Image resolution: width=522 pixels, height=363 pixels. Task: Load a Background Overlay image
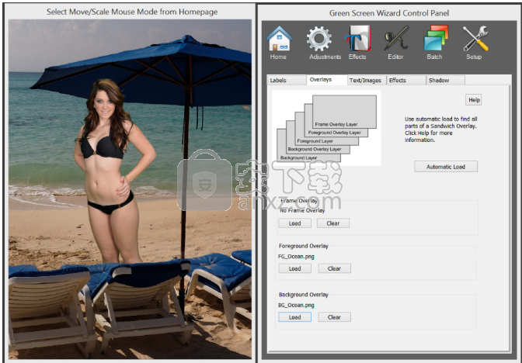coord(294,317)
